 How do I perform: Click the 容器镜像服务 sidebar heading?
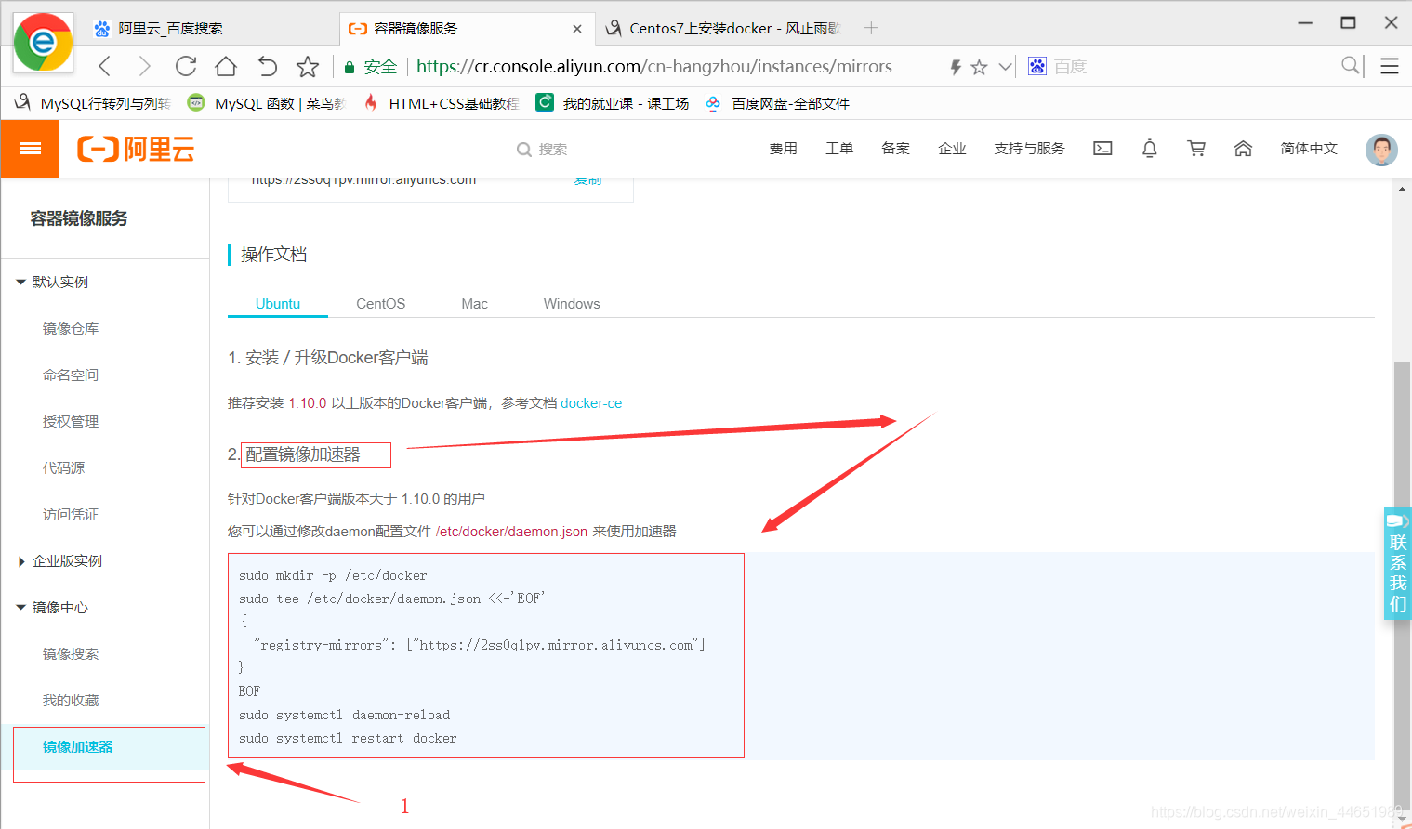(79, 218)
